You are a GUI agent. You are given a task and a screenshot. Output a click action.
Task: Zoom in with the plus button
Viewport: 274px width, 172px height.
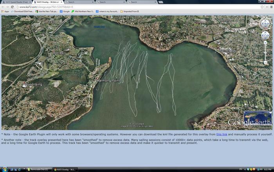pos(265,42)
